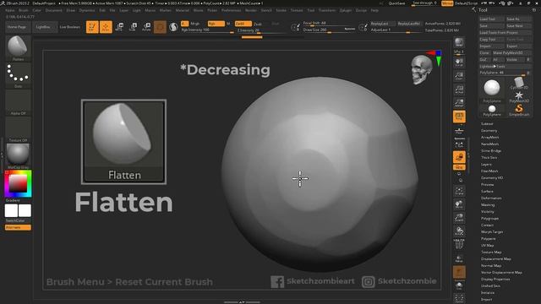The width and height of the screenshot is (541, 304).
Task: Toggle the Xyz rotation button
Action: click(x=459, y=167)
